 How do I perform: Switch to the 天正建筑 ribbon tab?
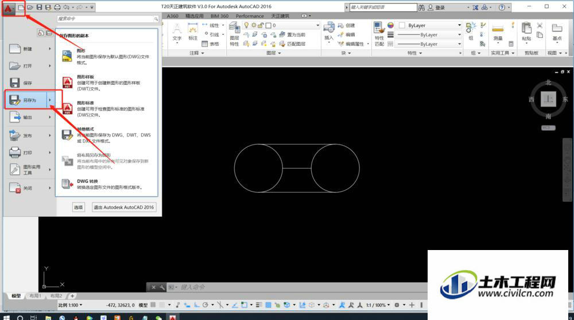pos(280,16)
